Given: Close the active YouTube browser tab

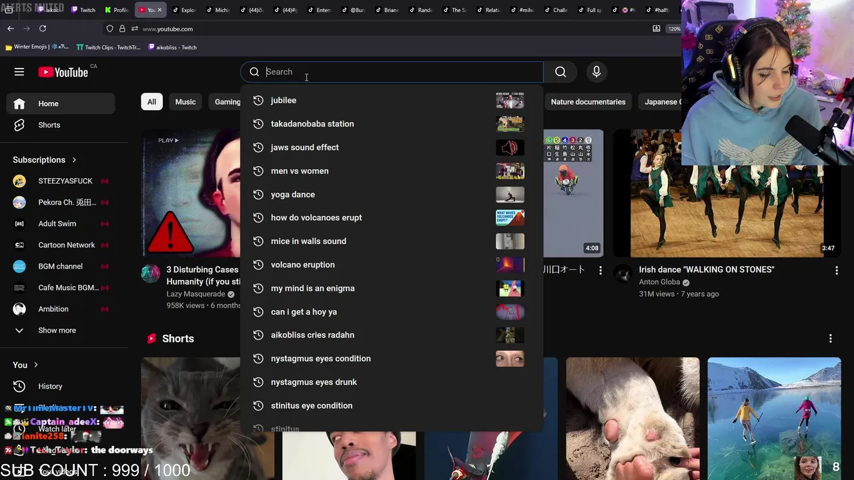Looking at the screenshot, I should point(159,10).
